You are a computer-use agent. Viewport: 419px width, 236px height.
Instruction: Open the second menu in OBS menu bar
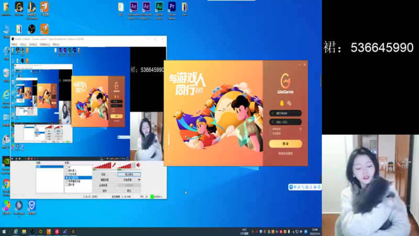23,45
